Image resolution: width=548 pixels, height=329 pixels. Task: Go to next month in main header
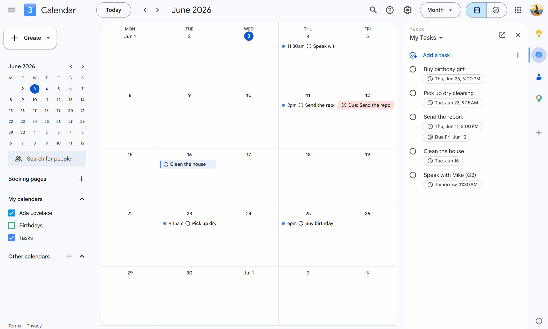(157, 10)
